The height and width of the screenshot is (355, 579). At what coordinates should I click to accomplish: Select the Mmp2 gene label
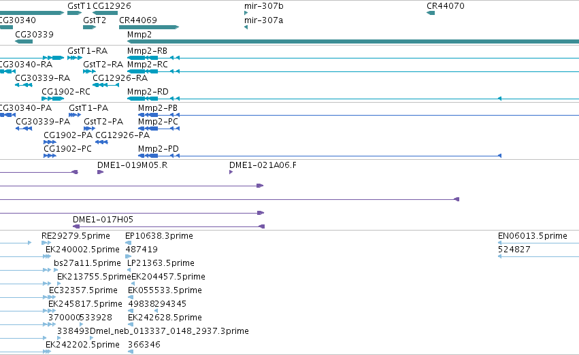[x=139, y=34]
